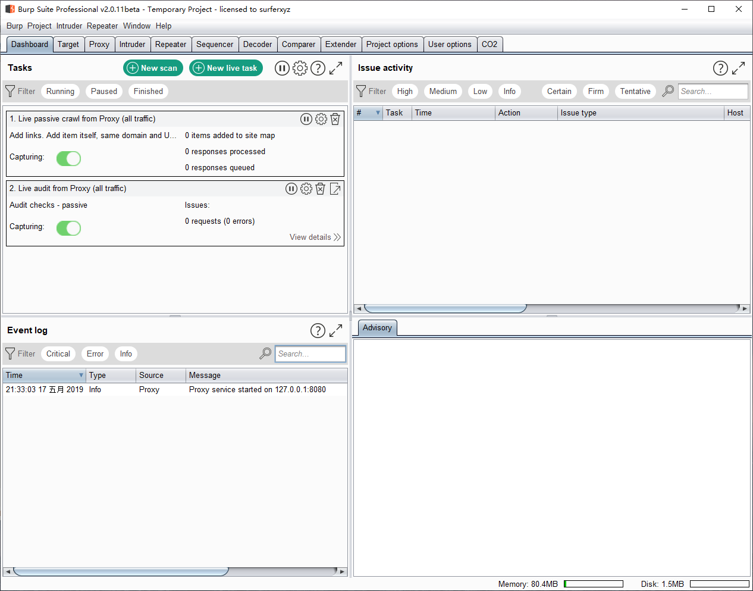Screen dimensions: 753x591
Task: Open Tasks panel help icon
Action: (318, 68)
